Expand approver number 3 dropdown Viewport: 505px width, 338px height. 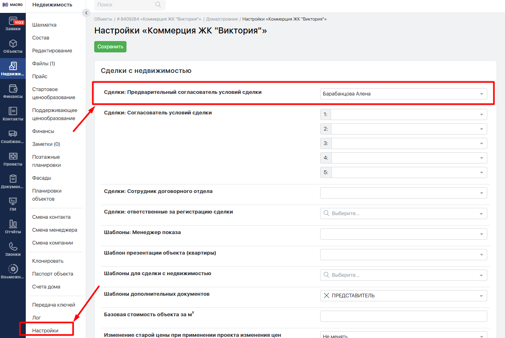(x=408, y=143)
